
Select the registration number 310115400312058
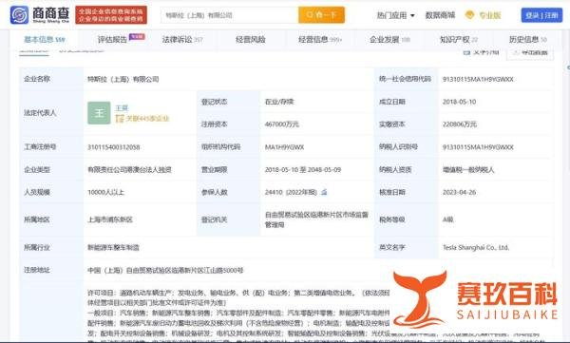tap(113, 147)
